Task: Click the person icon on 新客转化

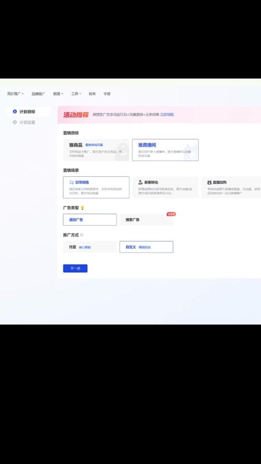Action: click(140, 182)
